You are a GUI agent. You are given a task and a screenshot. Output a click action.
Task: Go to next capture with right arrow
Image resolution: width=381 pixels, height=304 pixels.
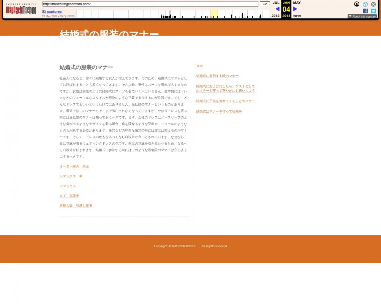point(295,9)
